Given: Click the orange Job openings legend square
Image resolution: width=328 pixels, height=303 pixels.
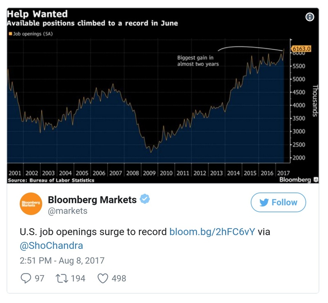Looking at the screenshot, I should click(x=10, y=34).
